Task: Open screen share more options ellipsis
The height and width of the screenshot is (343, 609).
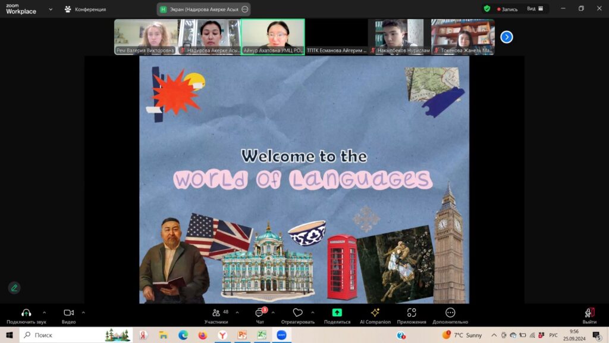Action: click(x=244, y=10)
